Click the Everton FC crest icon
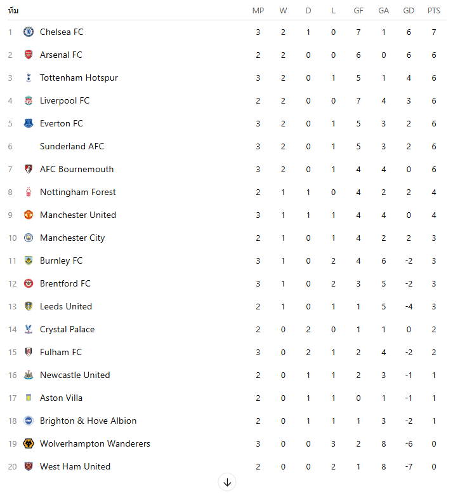The image size is (453, 493). 29,123
